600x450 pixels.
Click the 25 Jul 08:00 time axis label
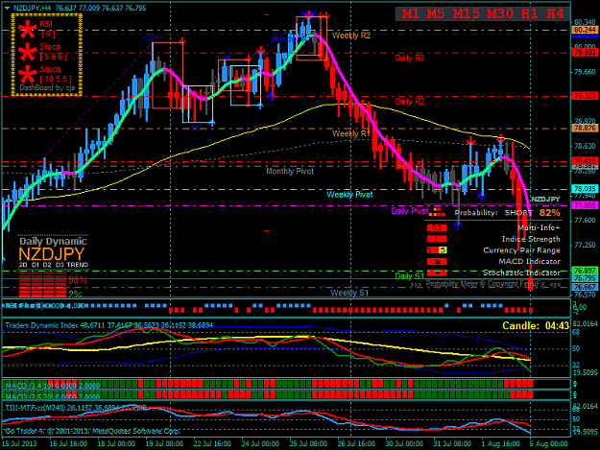[308, 444]
